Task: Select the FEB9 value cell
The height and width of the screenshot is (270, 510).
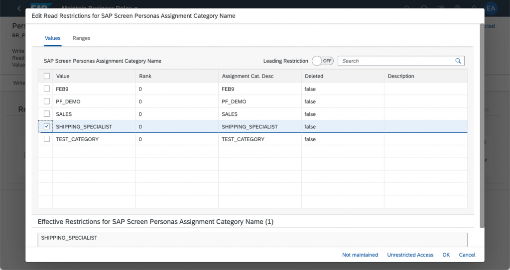Action: click(94, 89)
